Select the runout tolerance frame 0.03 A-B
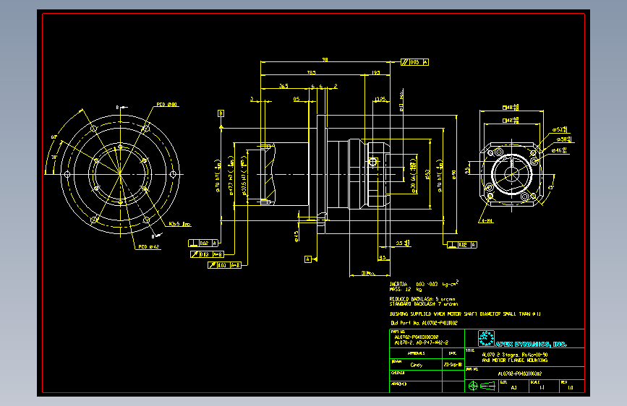The width and height of the screenshot is (627, 406). coord(225,265)
